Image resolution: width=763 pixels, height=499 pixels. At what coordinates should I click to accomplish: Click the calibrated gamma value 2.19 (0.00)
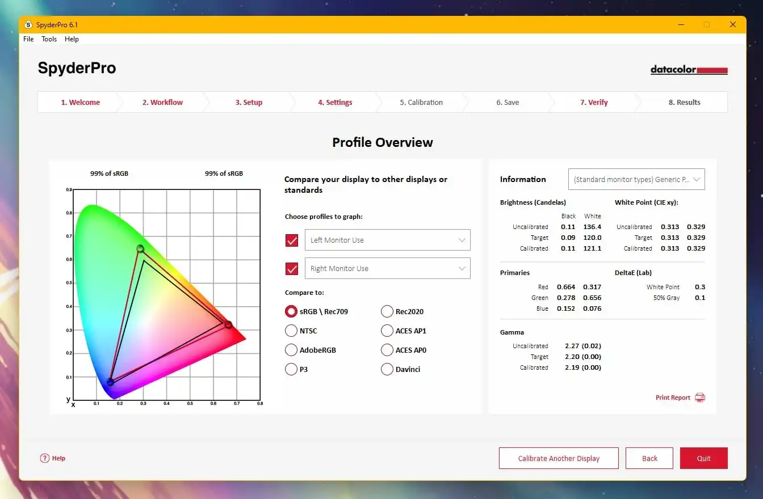point(583,367)
